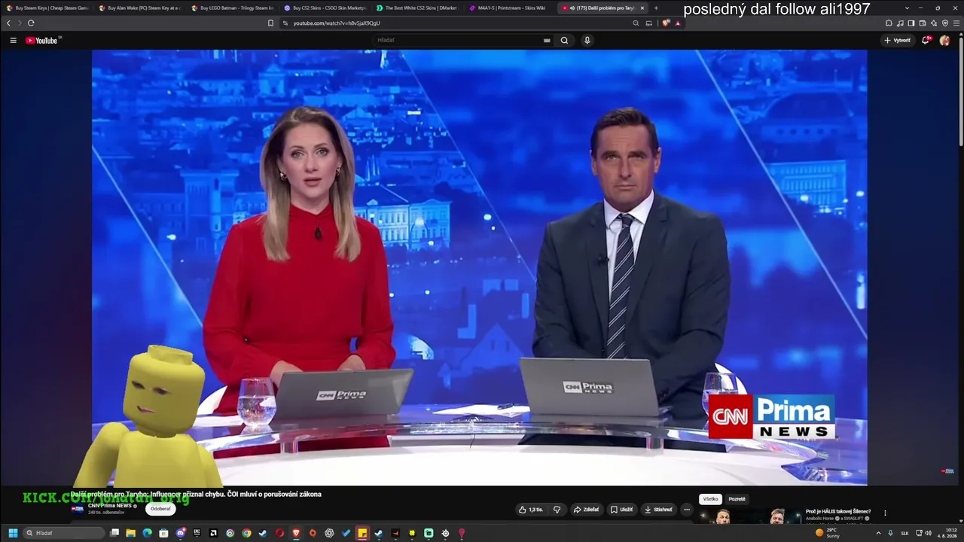Screen dimensions: 964x542
Task: Switch the SLK keyboard language indicator
Action: click(x=905, y=533)
